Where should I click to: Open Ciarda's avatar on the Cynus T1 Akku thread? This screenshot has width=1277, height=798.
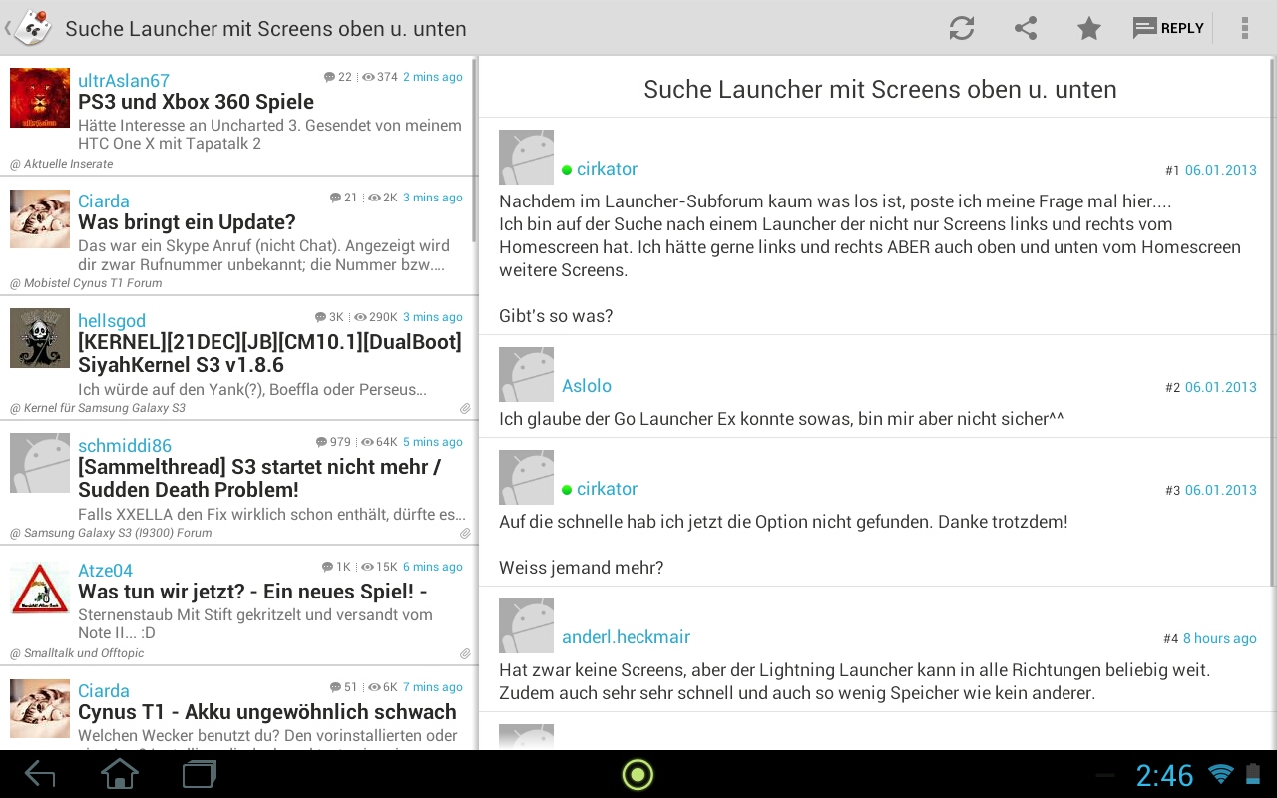coord(40,708)
